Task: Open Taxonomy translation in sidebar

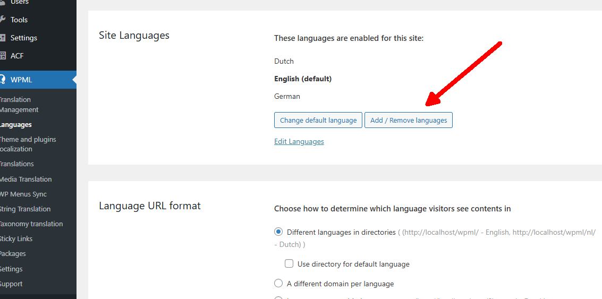Action: point(31,224)
